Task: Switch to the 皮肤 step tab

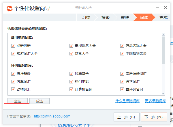Action: click(125, 18)
